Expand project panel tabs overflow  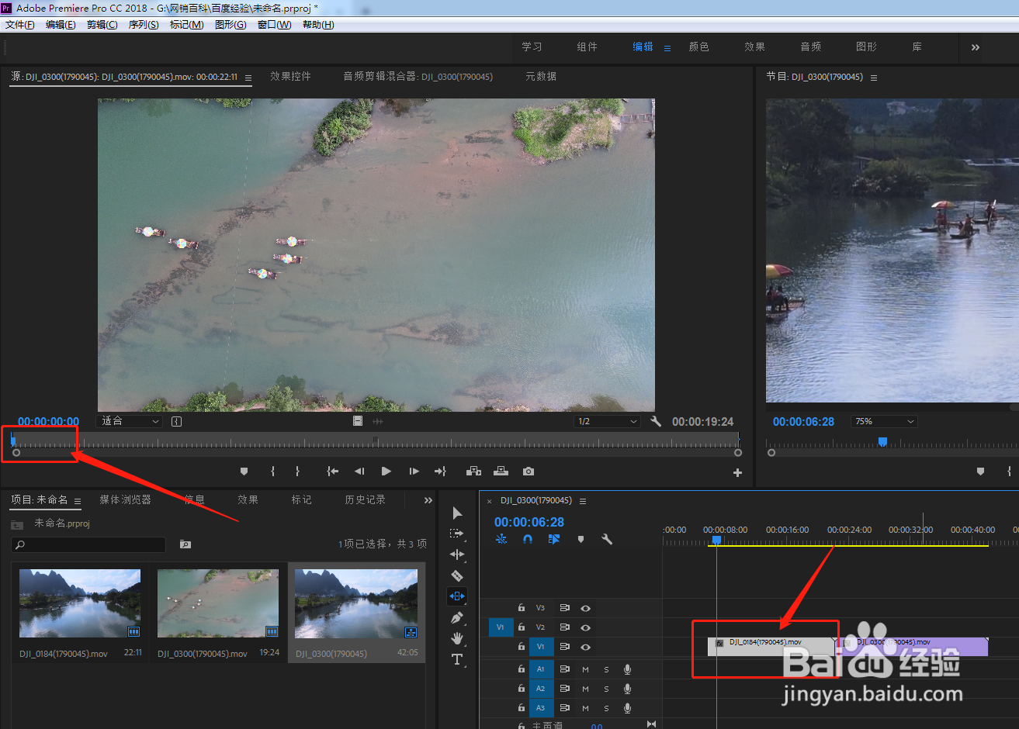click(x=428, y=500)
